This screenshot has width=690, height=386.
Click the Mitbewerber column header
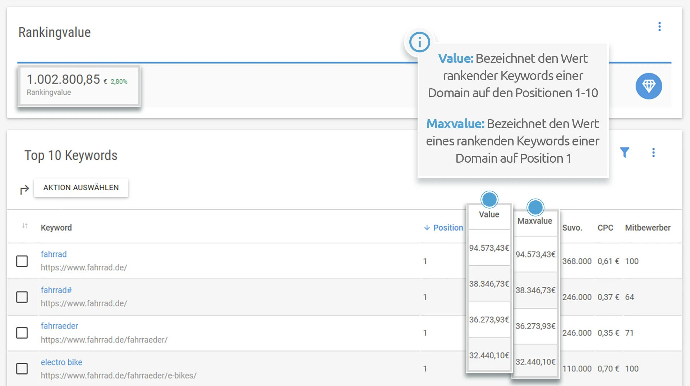(x=648, y=227)
